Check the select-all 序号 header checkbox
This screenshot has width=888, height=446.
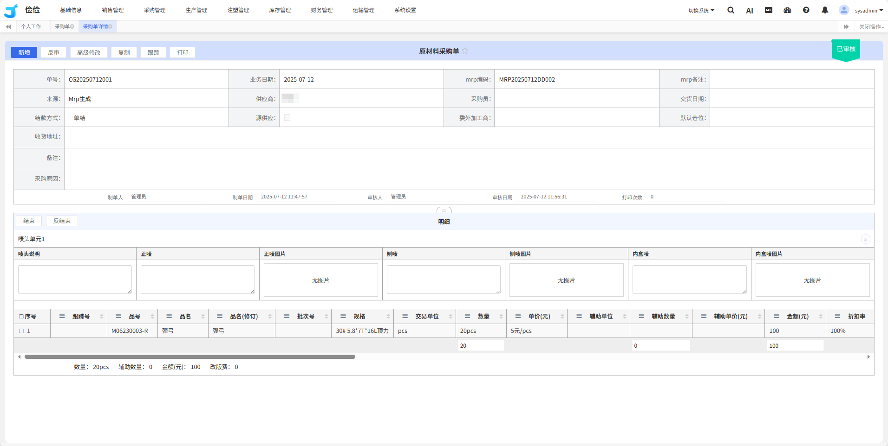point(21,317)
